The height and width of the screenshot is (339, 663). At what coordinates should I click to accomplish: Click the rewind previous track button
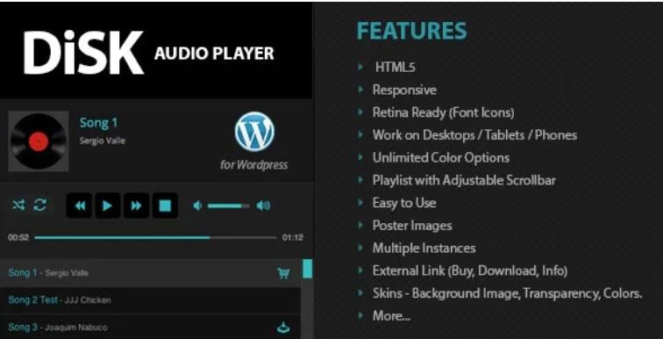coord(80,206)
